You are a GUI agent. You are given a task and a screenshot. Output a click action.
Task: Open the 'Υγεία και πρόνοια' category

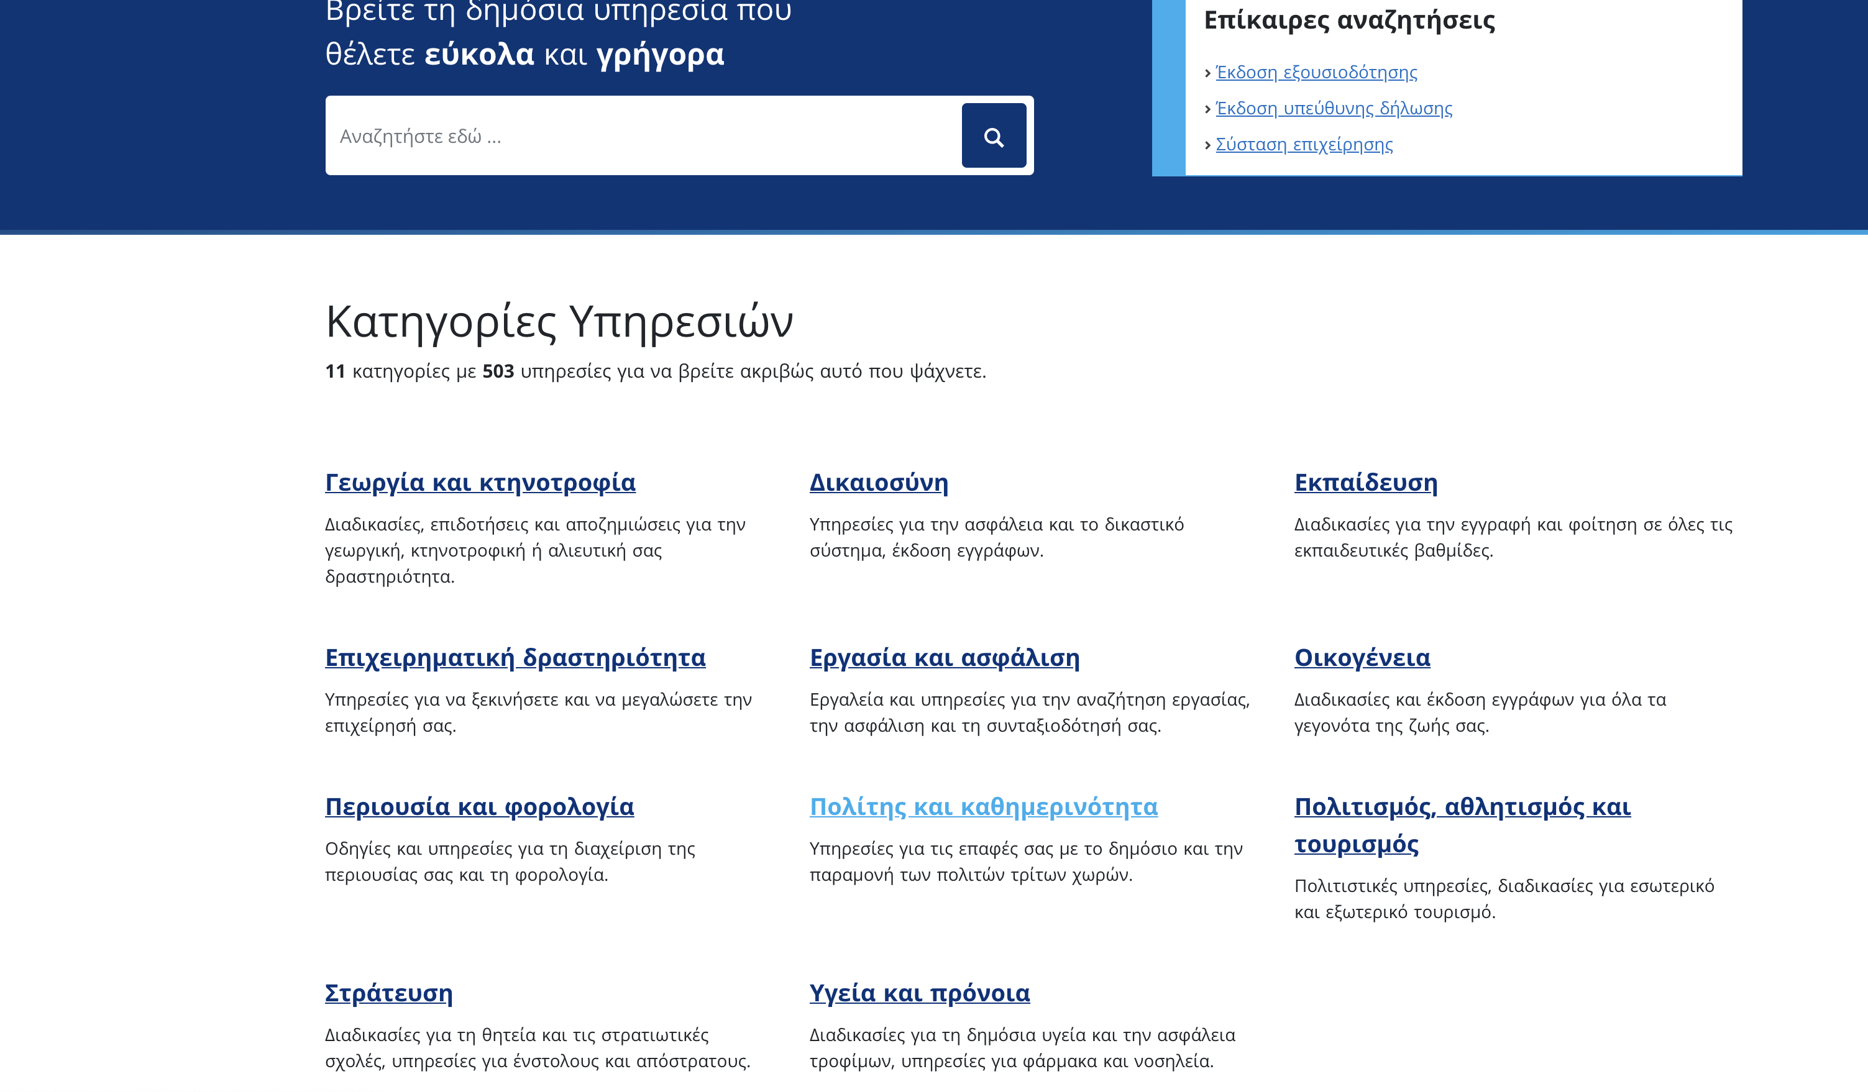click(x=919, y=993)
